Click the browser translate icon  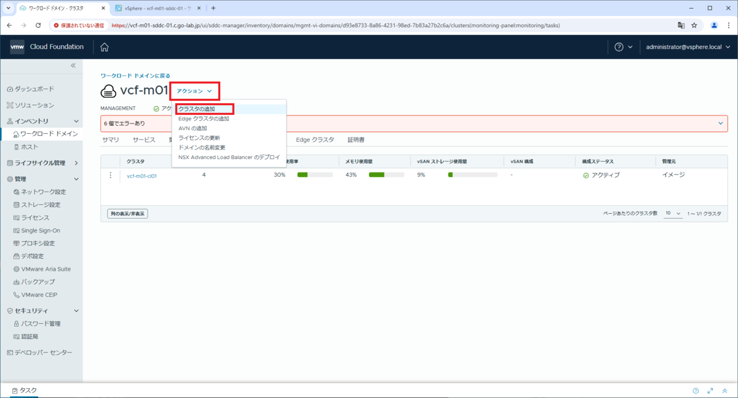[681, 25]
